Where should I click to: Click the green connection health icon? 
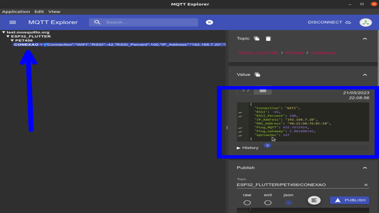tap(366, 22)
